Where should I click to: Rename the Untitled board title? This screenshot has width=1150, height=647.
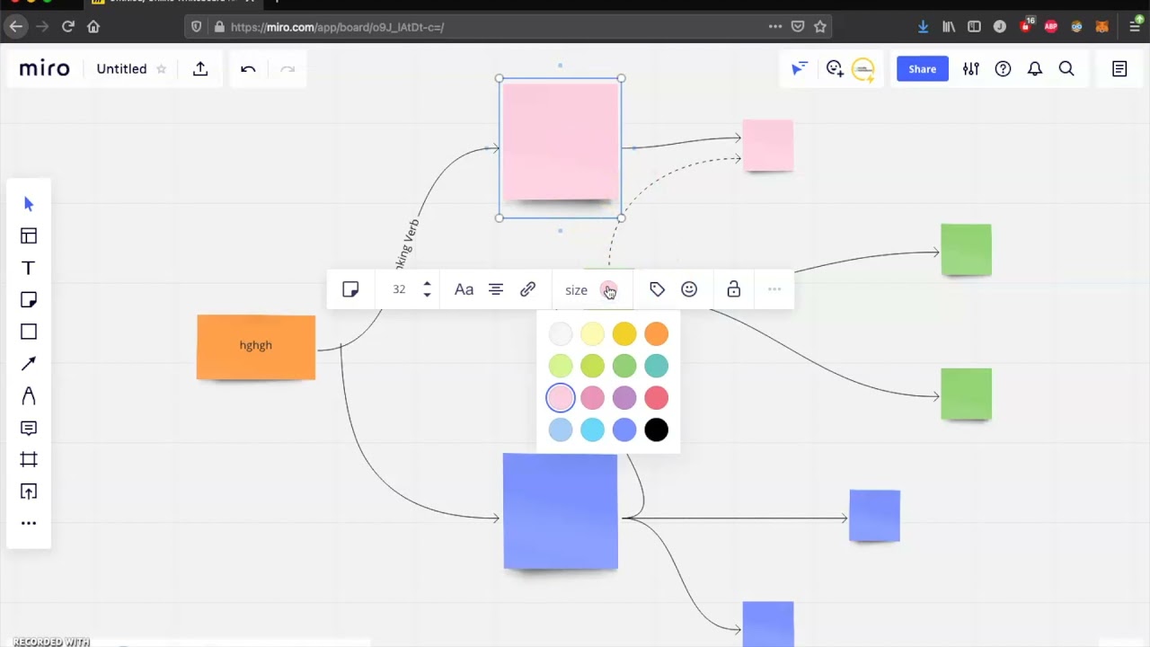[121, 69]
